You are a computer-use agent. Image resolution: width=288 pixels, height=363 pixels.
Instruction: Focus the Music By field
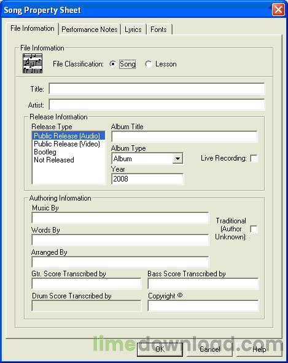[x=120, y=218]
